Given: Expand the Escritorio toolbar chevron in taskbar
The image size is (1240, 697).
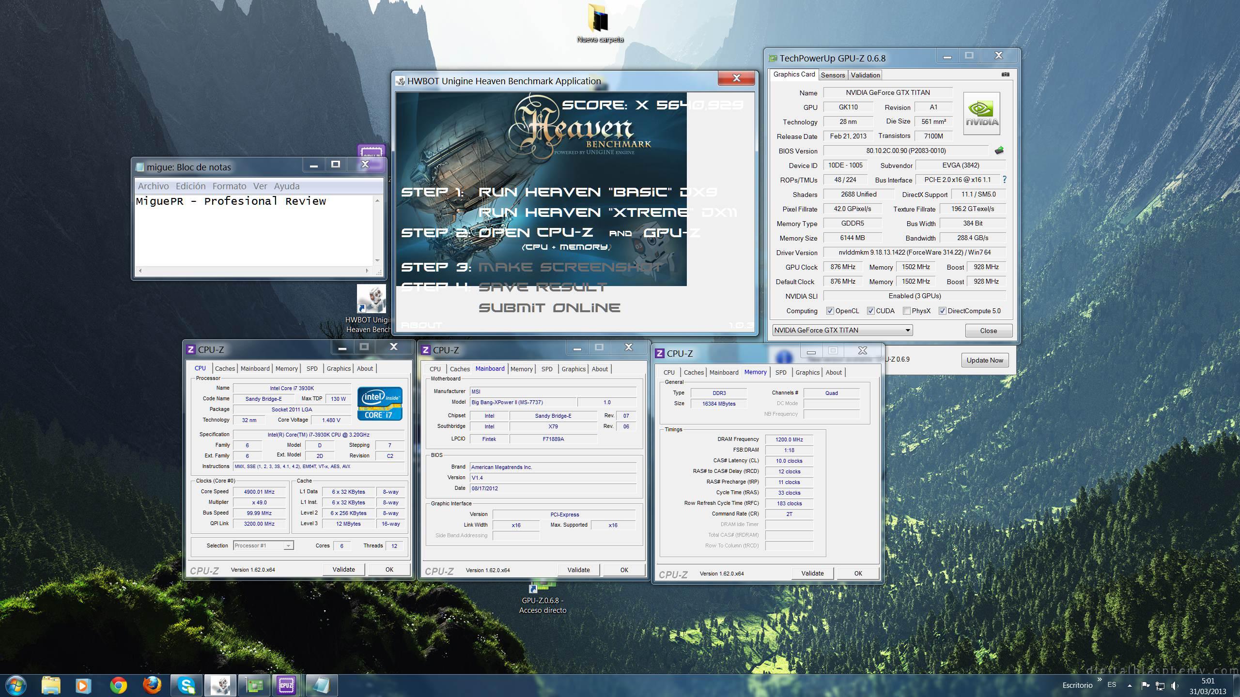Looking at the screenshot, I should tap(1100, 680).
